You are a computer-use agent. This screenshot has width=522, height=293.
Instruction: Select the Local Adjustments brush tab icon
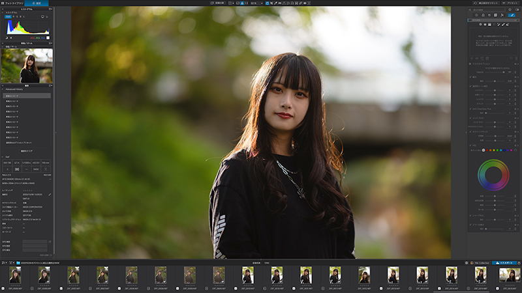[x=512, y=15]
